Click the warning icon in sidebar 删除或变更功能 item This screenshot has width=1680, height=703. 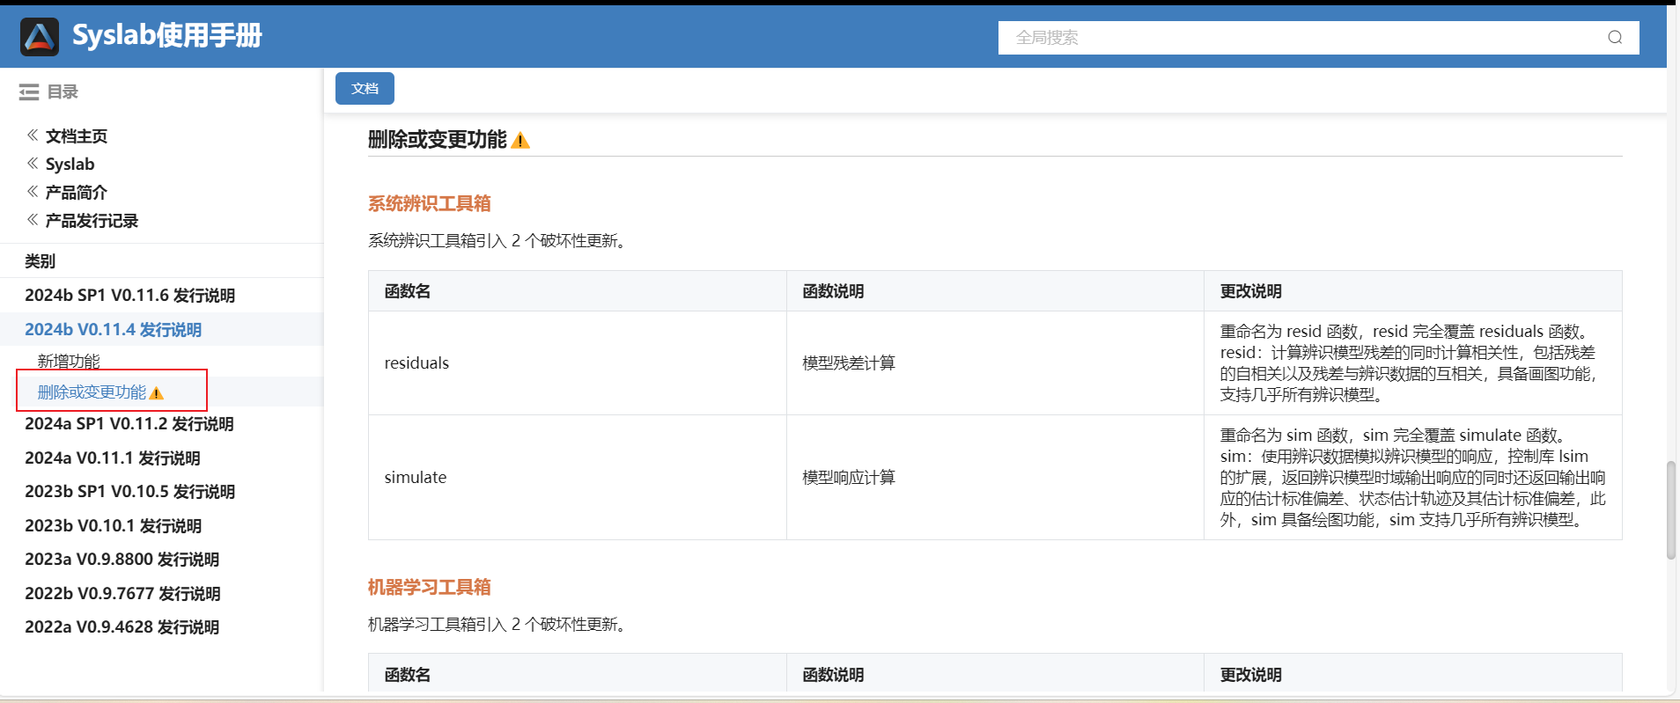tap(157, 393)
